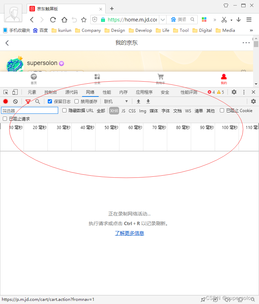This screenshot has height=304, width=259.
Task: Switch to the 源代码 tab
Action: coord(71,92)
